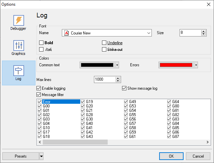214x163 pixels.
Task: Select the G57 list entry text
Action: point(132,124)
